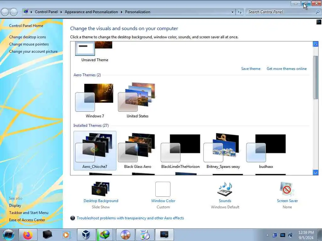This screenshot has width=322, height=241.
Task: Click the power clock icon in system tray
Action: tap(290, 235)
